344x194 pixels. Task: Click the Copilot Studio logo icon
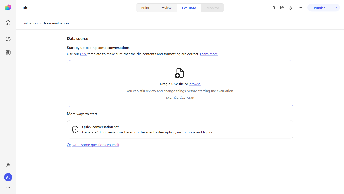point(8,8)
